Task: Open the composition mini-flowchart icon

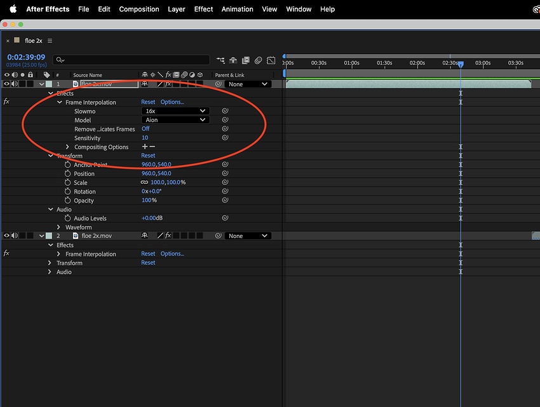Action: point(220,60)
